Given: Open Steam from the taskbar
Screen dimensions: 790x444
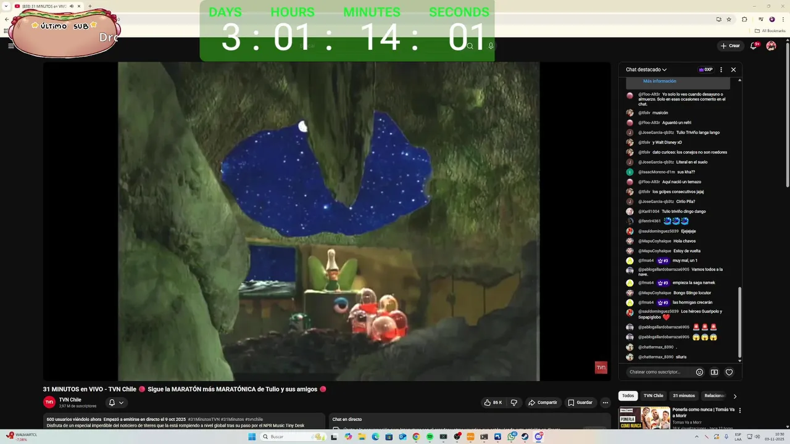Looking at the screenshot, I should click(525, 437).
